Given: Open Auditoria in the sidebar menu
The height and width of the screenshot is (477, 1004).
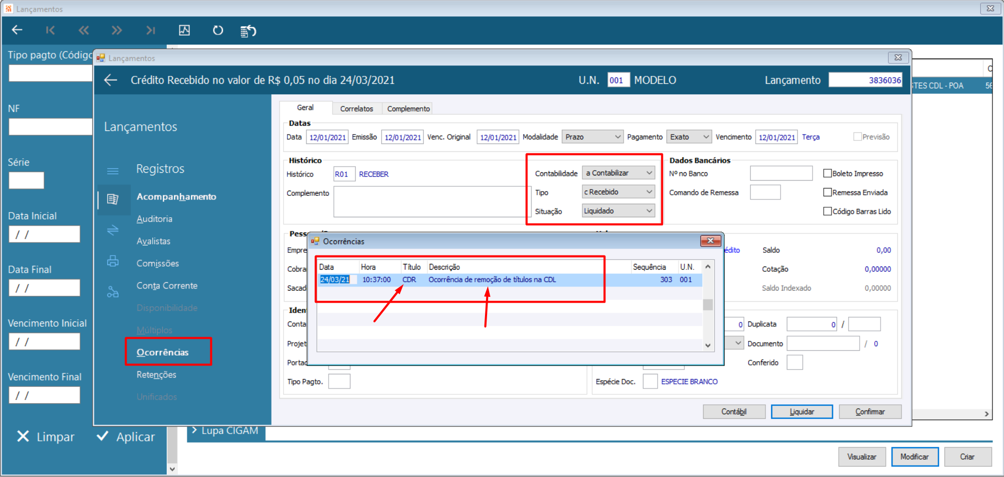Looking at the screenshot, I should coord(154,219).
